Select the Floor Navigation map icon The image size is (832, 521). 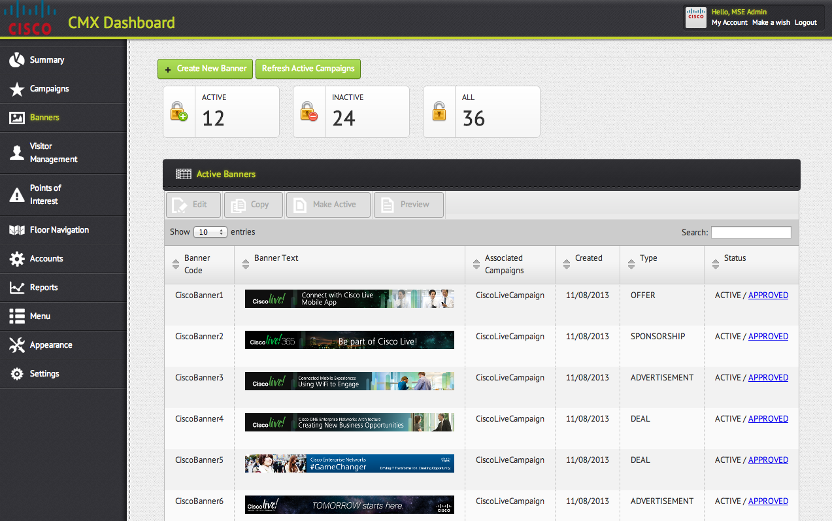(17, 230)
